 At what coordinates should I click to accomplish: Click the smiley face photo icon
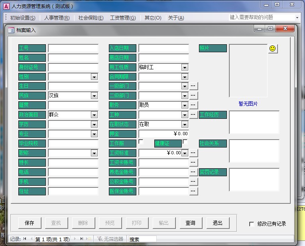273,49
